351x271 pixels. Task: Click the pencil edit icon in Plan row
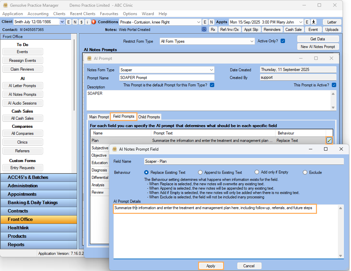[x=329, y=141]
